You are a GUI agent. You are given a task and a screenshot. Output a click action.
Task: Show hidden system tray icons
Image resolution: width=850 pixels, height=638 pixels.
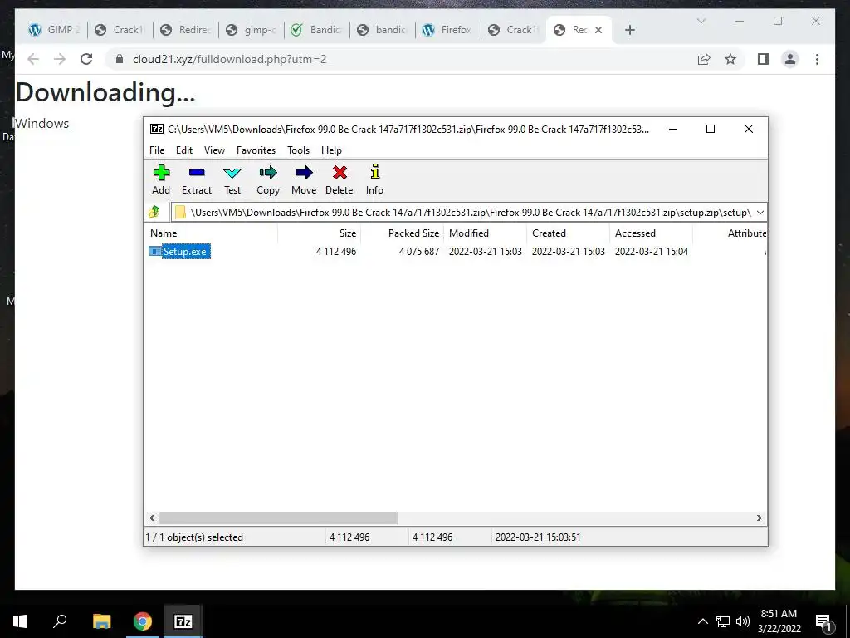pos(702,621)
